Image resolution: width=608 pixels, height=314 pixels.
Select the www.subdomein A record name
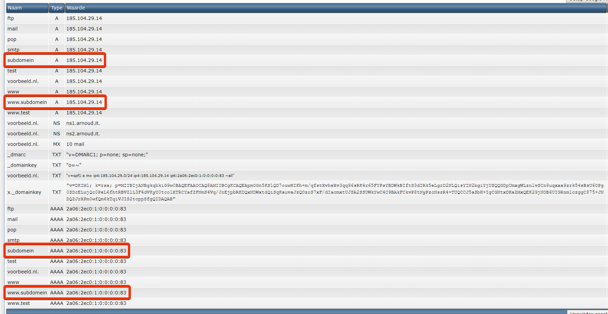[x=27, y=102]
